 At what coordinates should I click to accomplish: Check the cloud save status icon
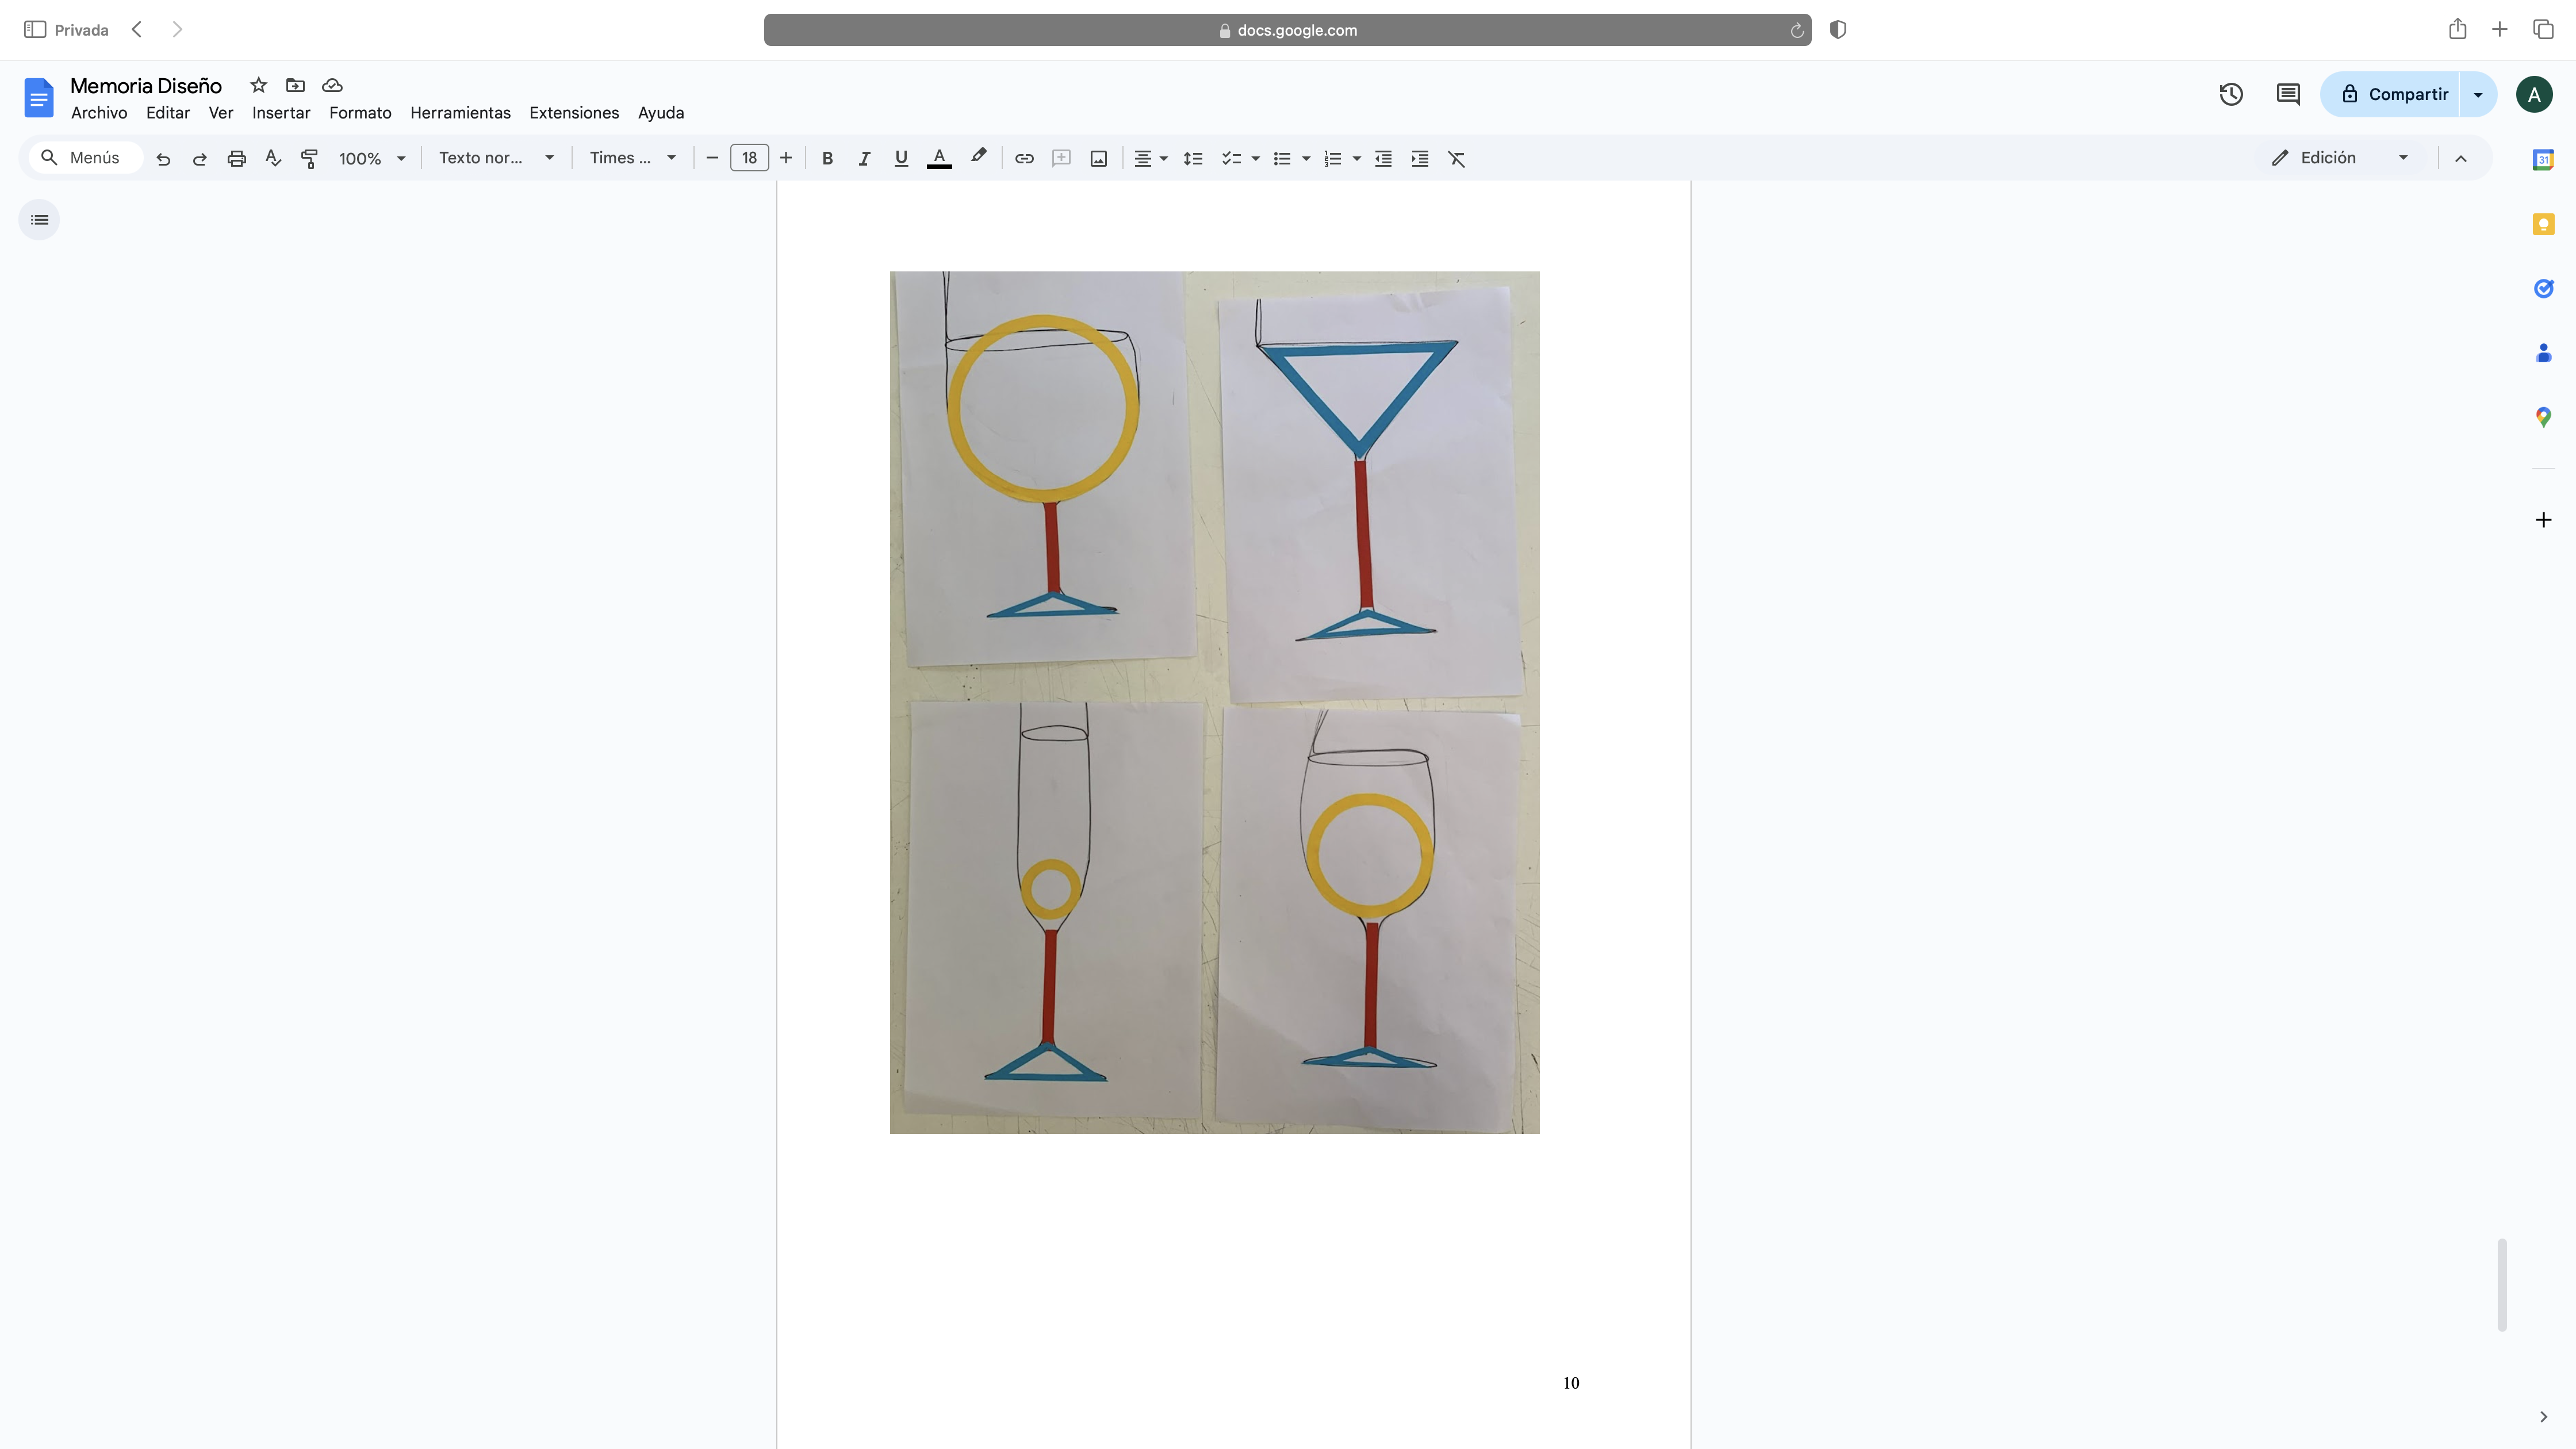332,85
